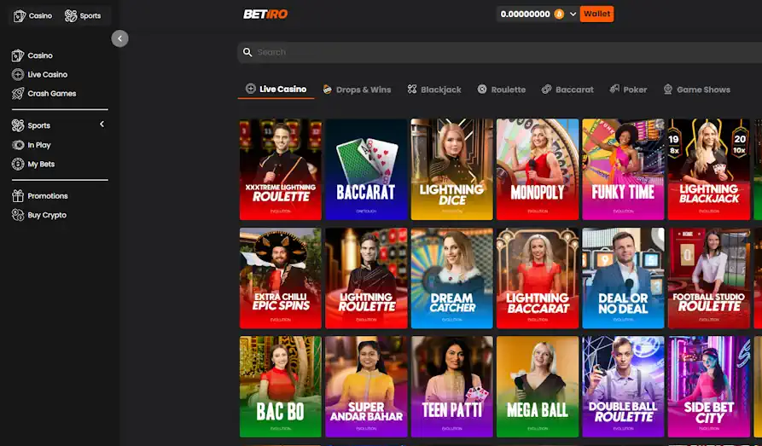Click the Blackjack tab icon
This screenshot has height=446, width=762.
pyautogui.click(x=412, y=89)
